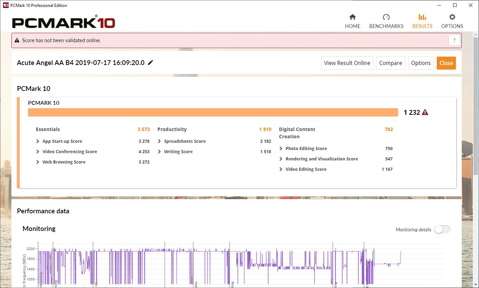
Task: Click the value 3 272 for Web Browsing
Action: point(144,162)
